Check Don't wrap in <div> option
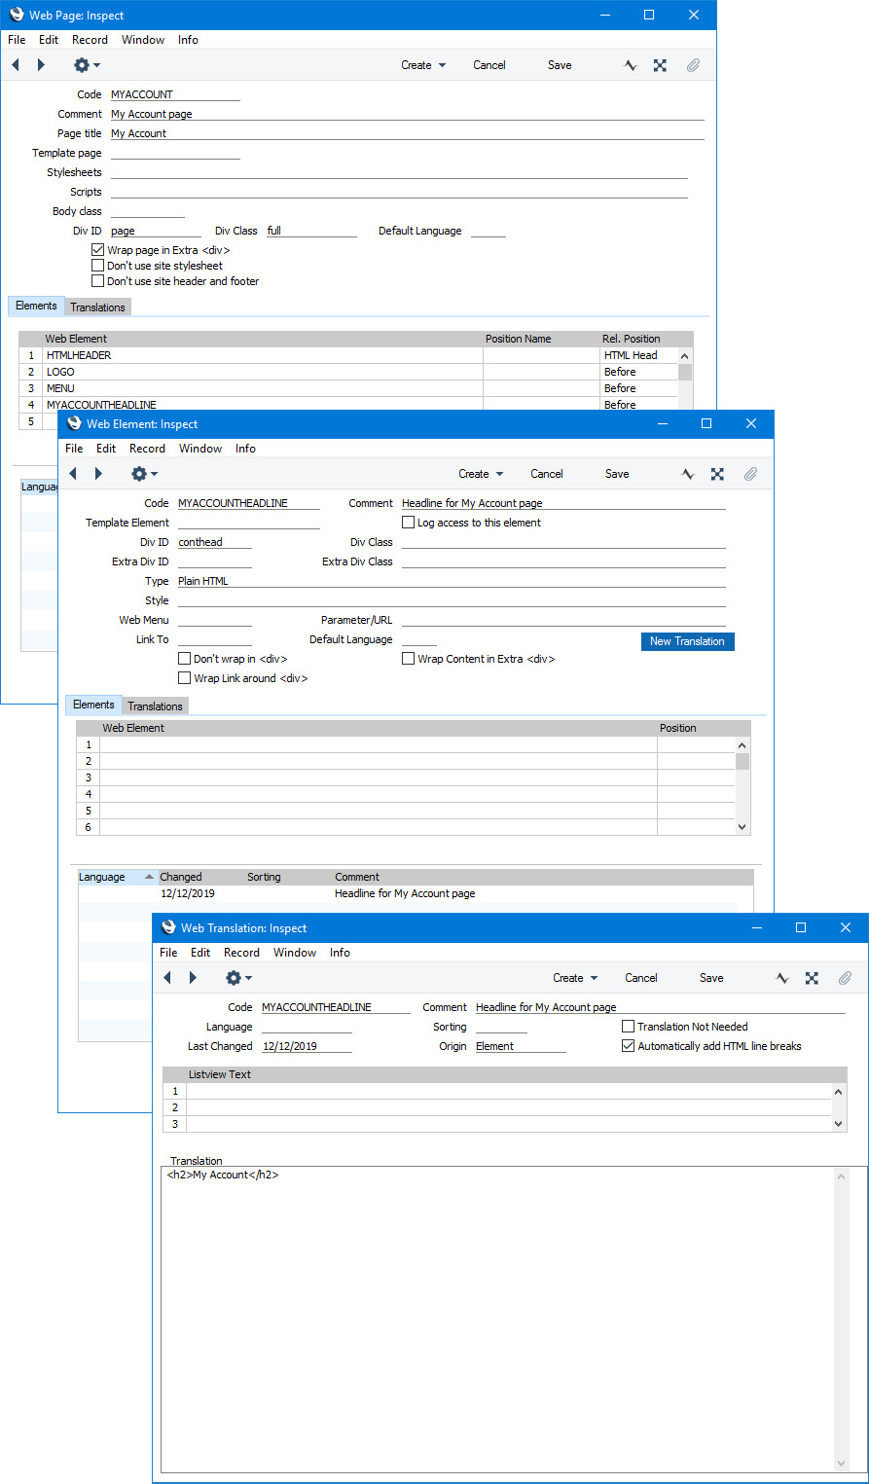Screen dimensions: 869x1484 tap(184, 659)
